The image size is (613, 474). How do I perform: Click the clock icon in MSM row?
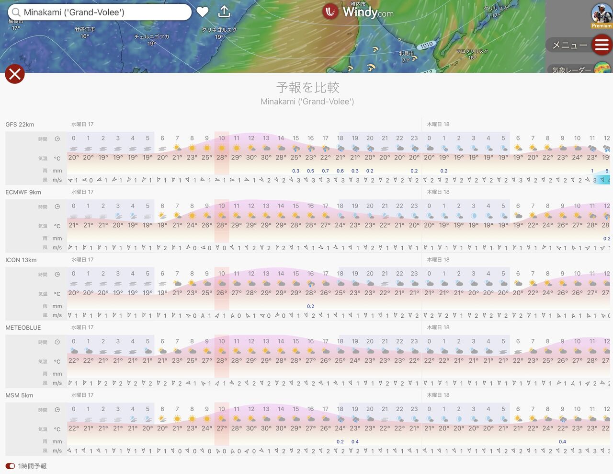57,410
